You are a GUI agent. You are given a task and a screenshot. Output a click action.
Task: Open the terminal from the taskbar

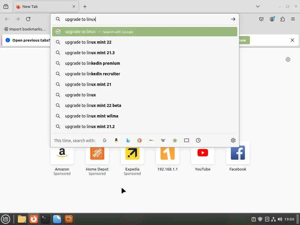tap(45, 219)
